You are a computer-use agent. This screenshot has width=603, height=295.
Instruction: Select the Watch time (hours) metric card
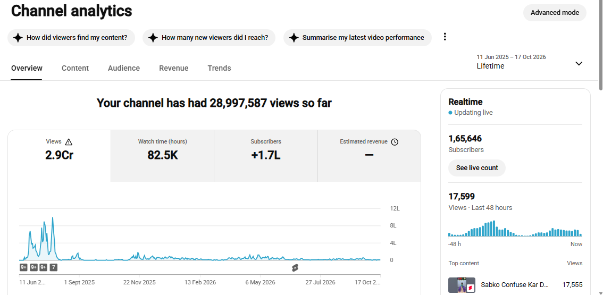pyautogui.click(x=162, y=155)
